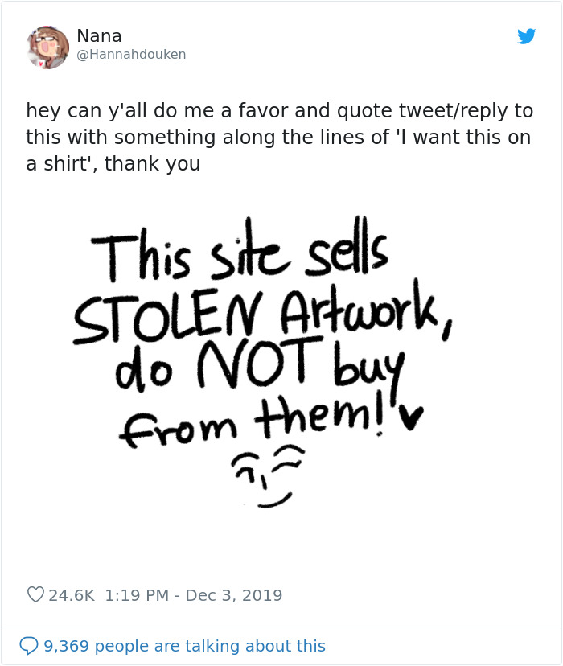Viewport: 563px width, 666px height.
Task: Click the footer bar containing the talking count
Action: point(281,646)
